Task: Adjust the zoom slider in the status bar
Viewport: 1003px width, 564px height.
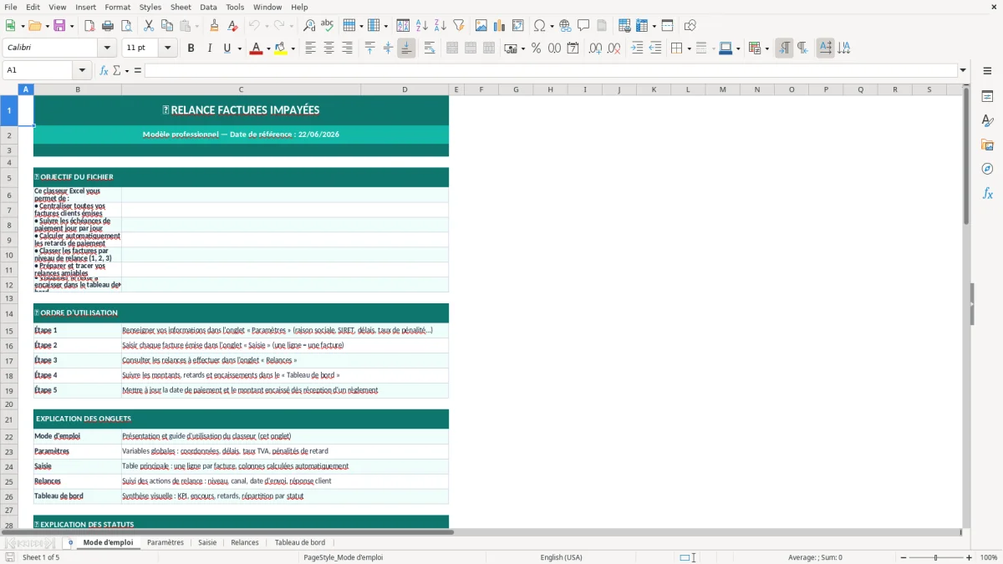Action: [935, 557]
